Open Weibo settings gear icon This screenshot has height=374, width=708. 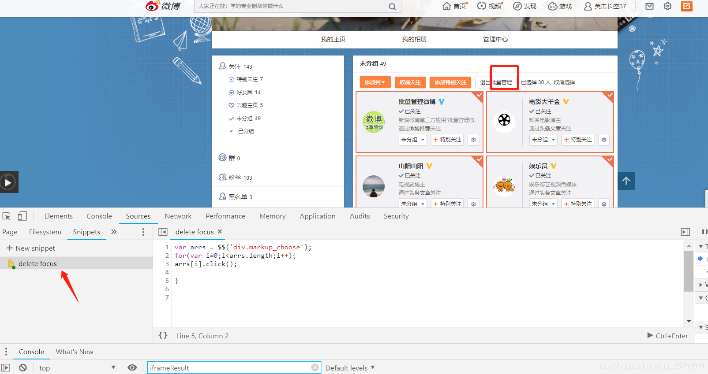667,6
